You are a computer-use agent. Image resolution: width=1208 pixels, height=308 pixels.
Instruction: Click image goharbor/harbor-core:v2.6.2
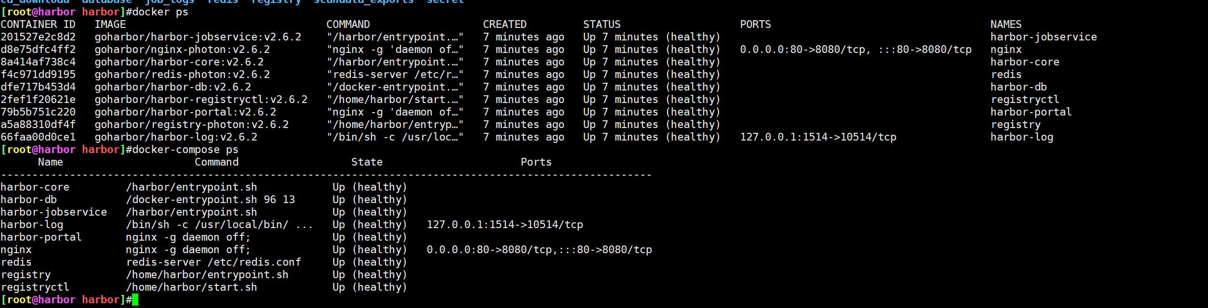[x=179, y=62]
